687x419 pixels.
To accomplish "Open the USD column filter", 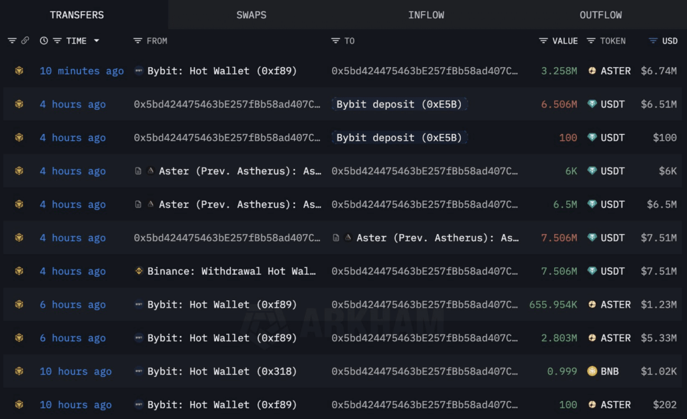I will (653, 41).
